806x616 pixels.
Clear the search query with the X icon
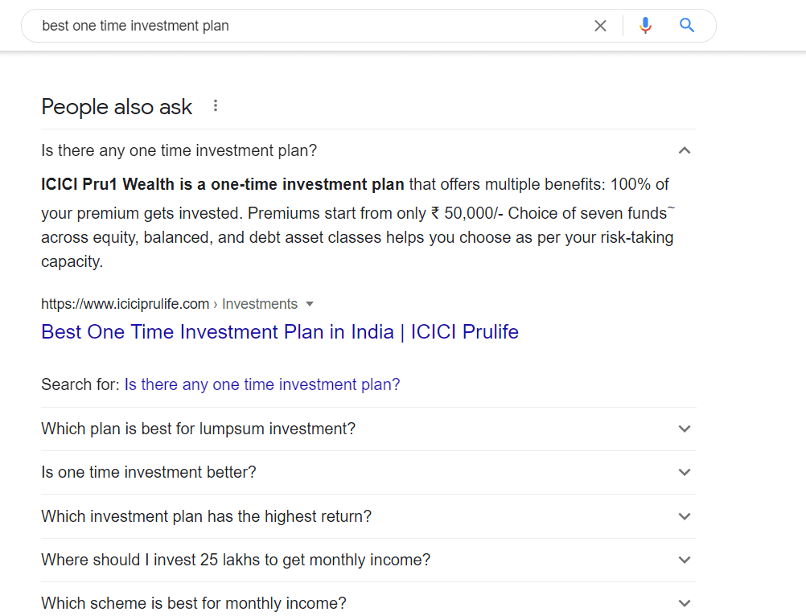[x=600, y=26]
